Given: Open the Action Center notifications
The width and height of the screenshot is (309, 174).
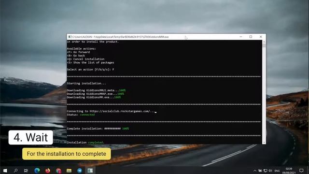Looking at the screenshot, I should 301,171.
